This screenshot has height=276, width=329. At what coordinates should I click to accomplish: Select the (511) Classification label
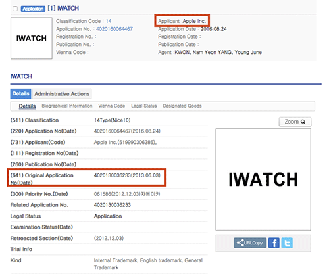tap(34, 120)
